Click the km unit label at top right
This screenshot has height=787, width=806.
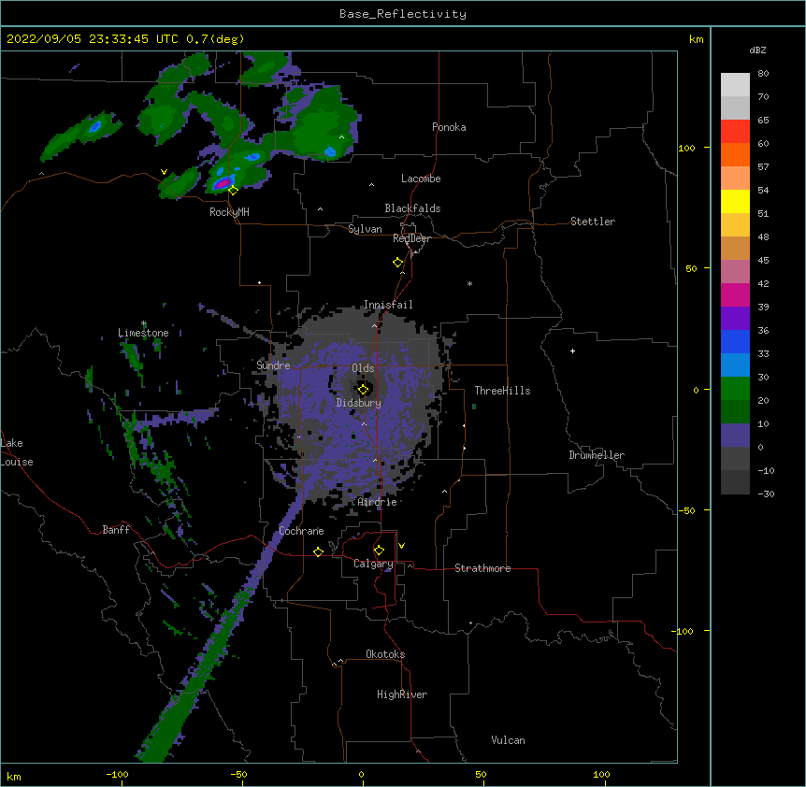click(x=697, y=39)
